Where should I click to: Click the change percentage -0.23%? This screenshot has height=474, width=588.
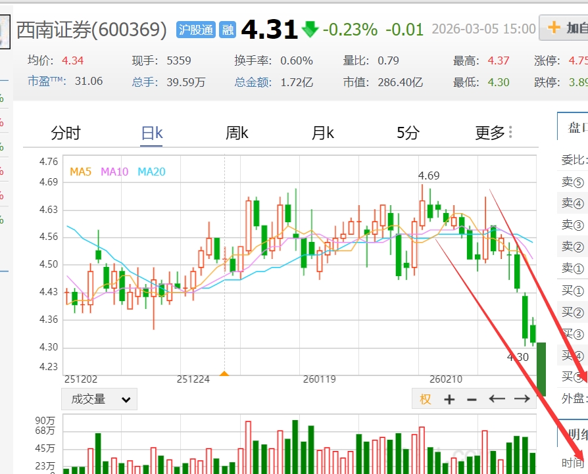point(351,30)
